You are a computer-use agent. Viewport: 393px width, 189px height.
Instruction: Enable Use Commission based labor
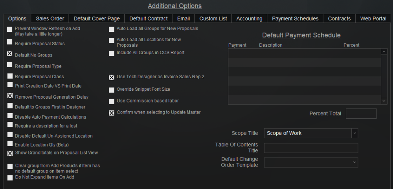coord(112,101)
